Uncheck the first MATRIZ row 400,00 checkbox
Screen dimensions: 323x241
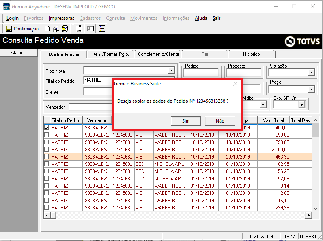(47, 128)
